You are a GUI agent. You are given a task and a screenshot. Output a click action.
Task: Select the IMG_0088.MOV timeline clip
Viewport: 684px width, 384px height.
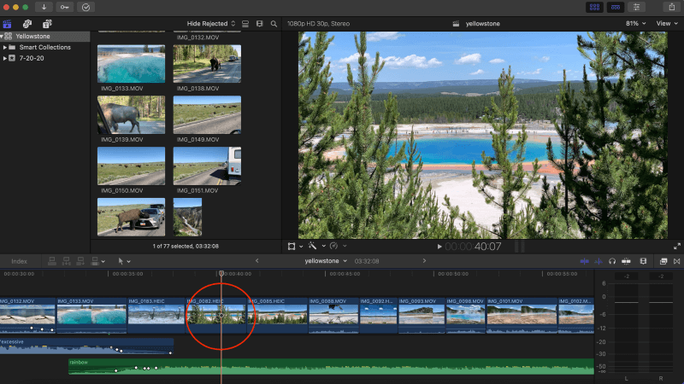[333, 316]
